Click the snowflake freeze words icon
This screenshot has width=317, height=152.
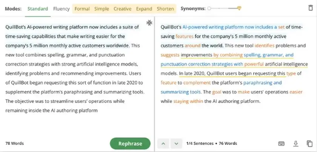pyautogui.click(x=149, y=23)
